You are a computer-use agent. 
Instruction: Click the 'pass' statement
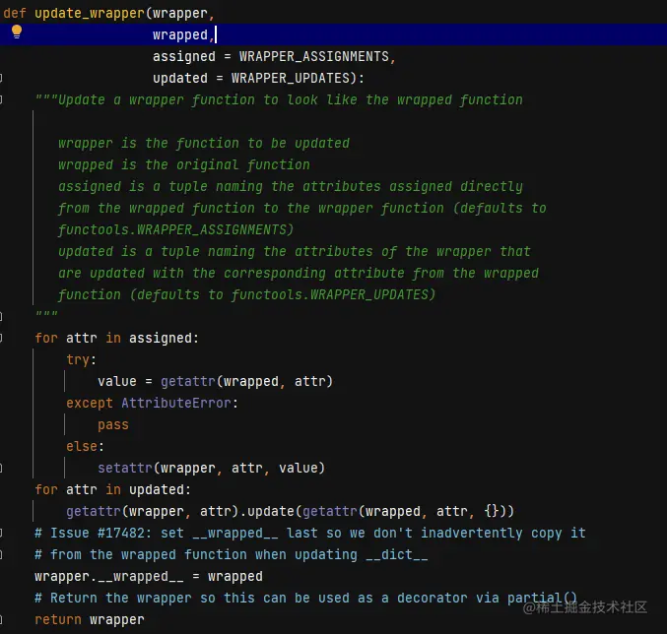[x=112, y=424]
